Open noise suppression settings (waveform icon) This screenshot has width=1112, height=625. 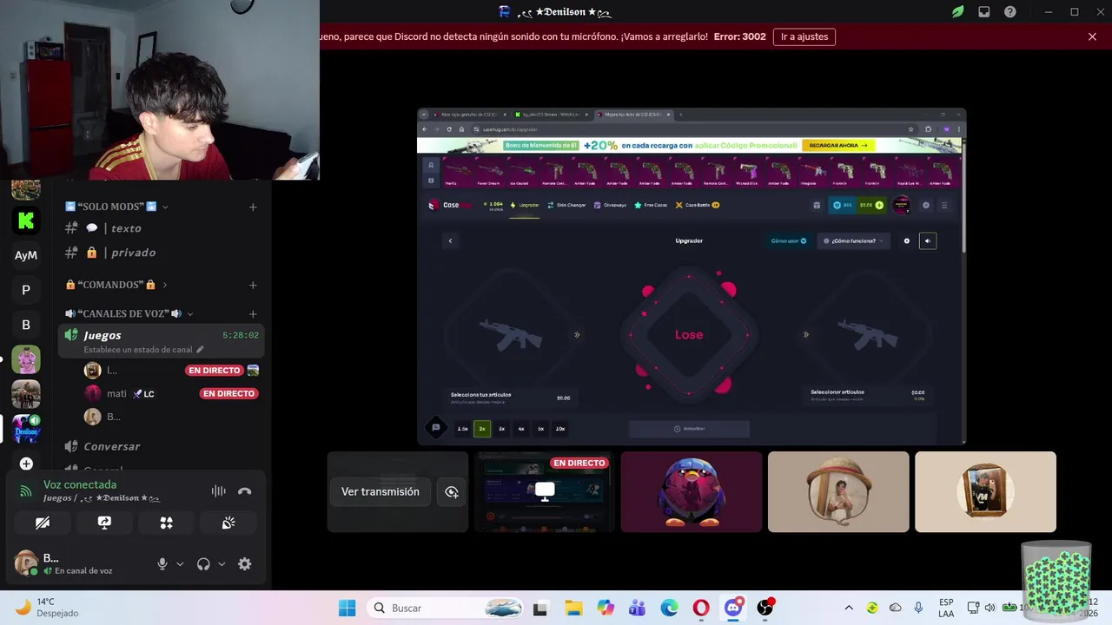coord(218,491)
